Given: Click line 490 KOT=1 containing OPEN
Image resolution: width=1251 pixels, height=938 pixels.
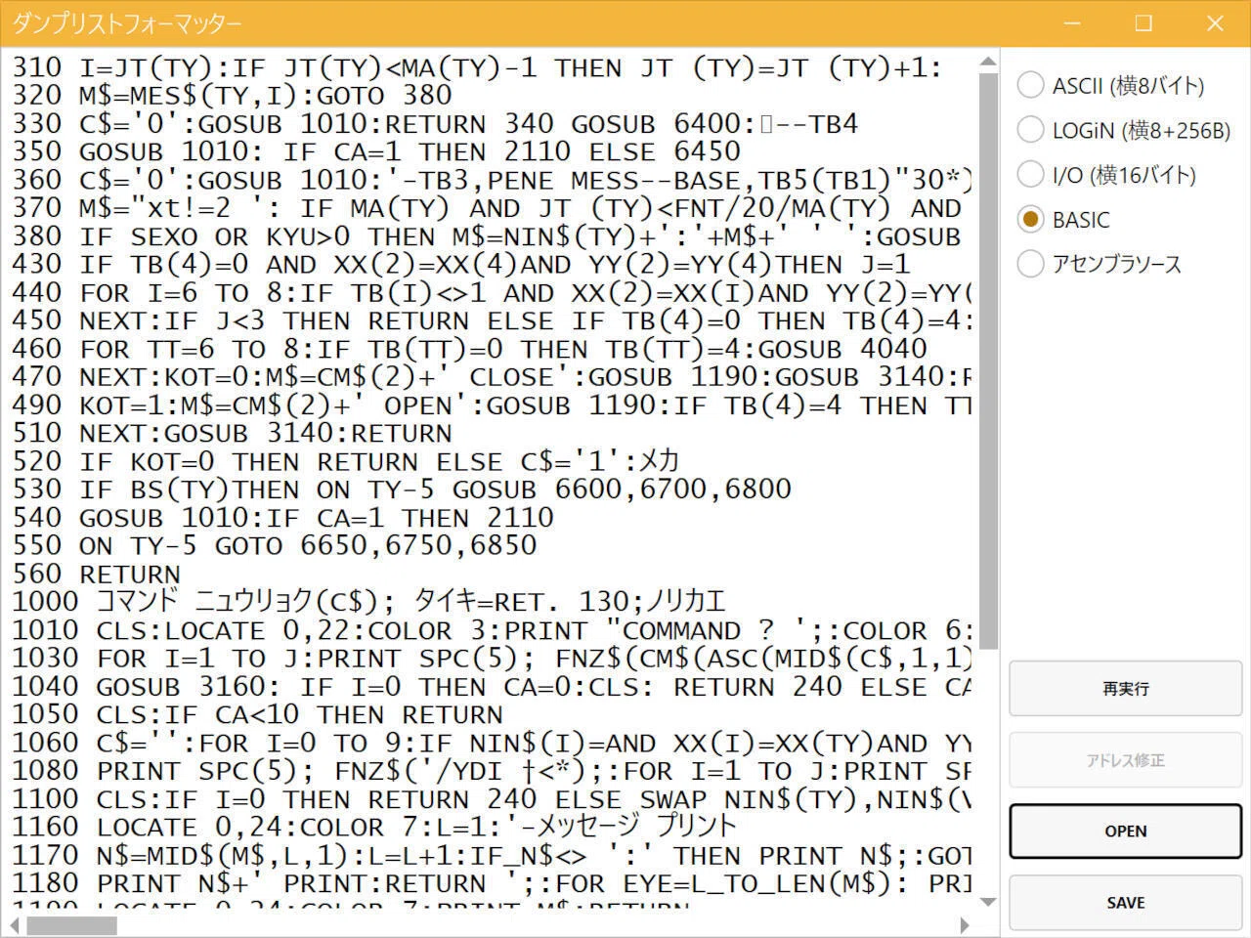Looking at the screenshot, I should pyautogui.click(x=492, y=405).
